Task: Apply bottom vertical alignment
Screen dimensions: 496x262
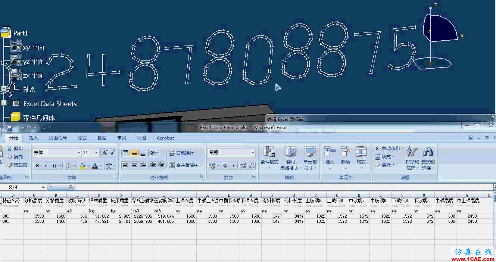Action: (143, 153)
